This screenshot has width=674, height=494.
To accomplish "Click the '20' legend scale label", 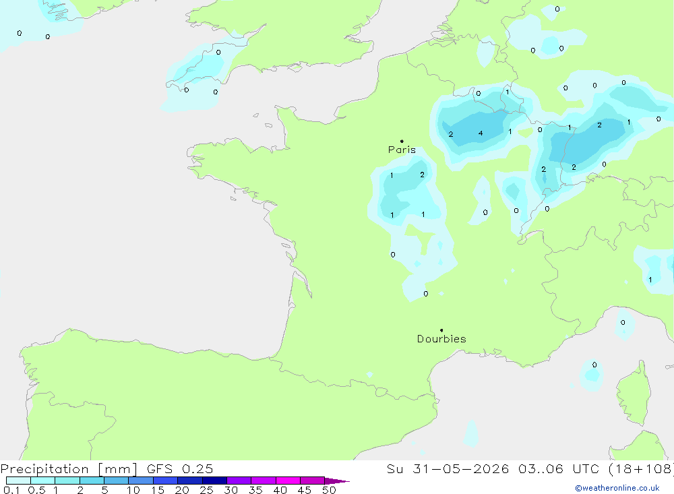I will click(x=182, y=490).
